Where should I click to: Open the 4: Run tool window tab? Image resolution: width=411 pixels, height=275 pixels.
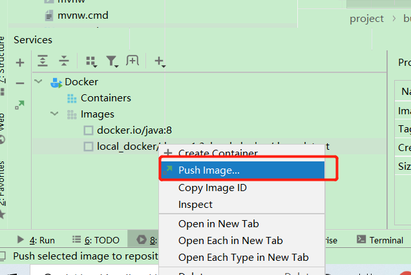[x=36, y=240]
